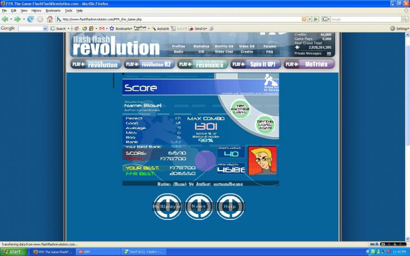
Task: Open the Gmail icon dropdown arrow
Action: click(107, 28)
